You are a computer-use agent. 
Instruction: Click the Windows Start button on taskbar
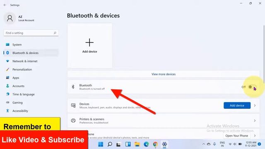[x=101, y=144]
